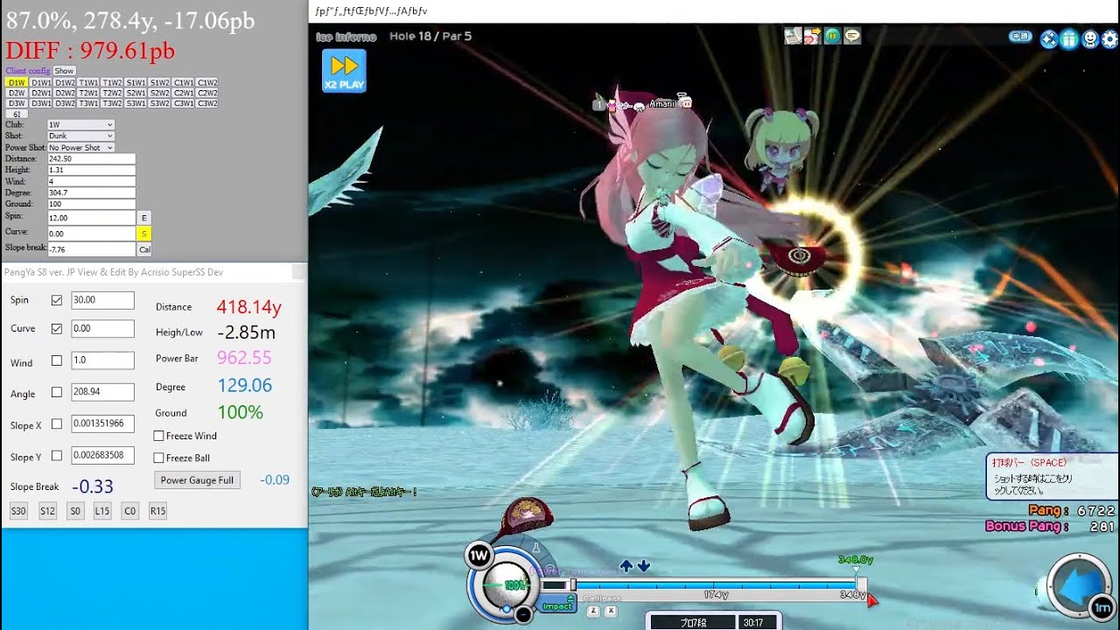This screenshot has height=630, width=1120.
Task: Open the game settings gear icon
Action: coord(1110,38)
